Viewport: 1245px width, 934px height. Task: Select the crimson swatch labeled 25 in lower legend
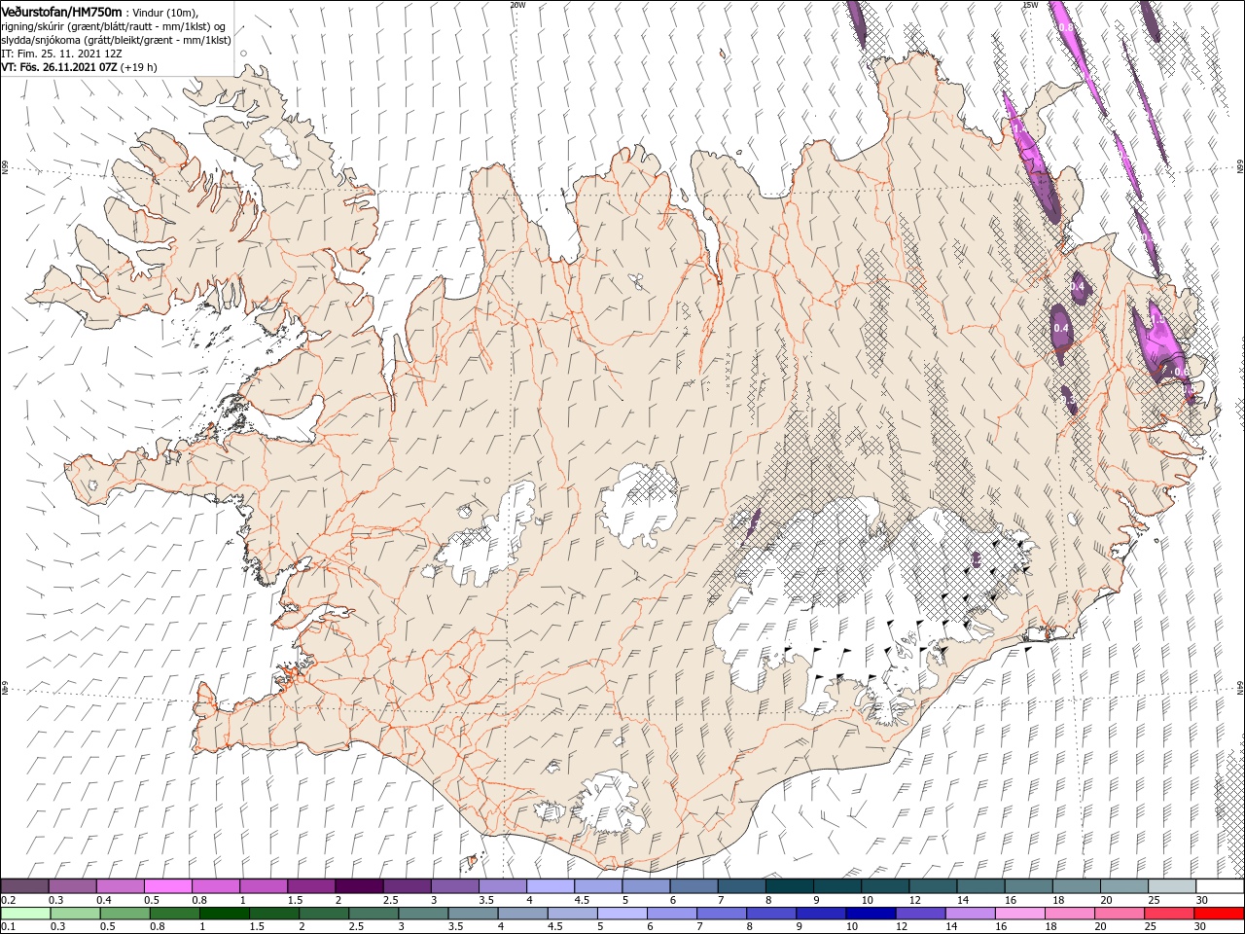tap(1168, 914)
